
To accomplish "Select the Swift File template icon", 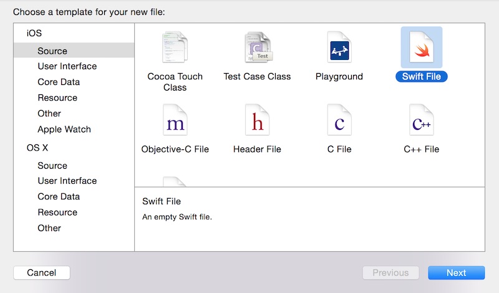I will coord(421,48).
